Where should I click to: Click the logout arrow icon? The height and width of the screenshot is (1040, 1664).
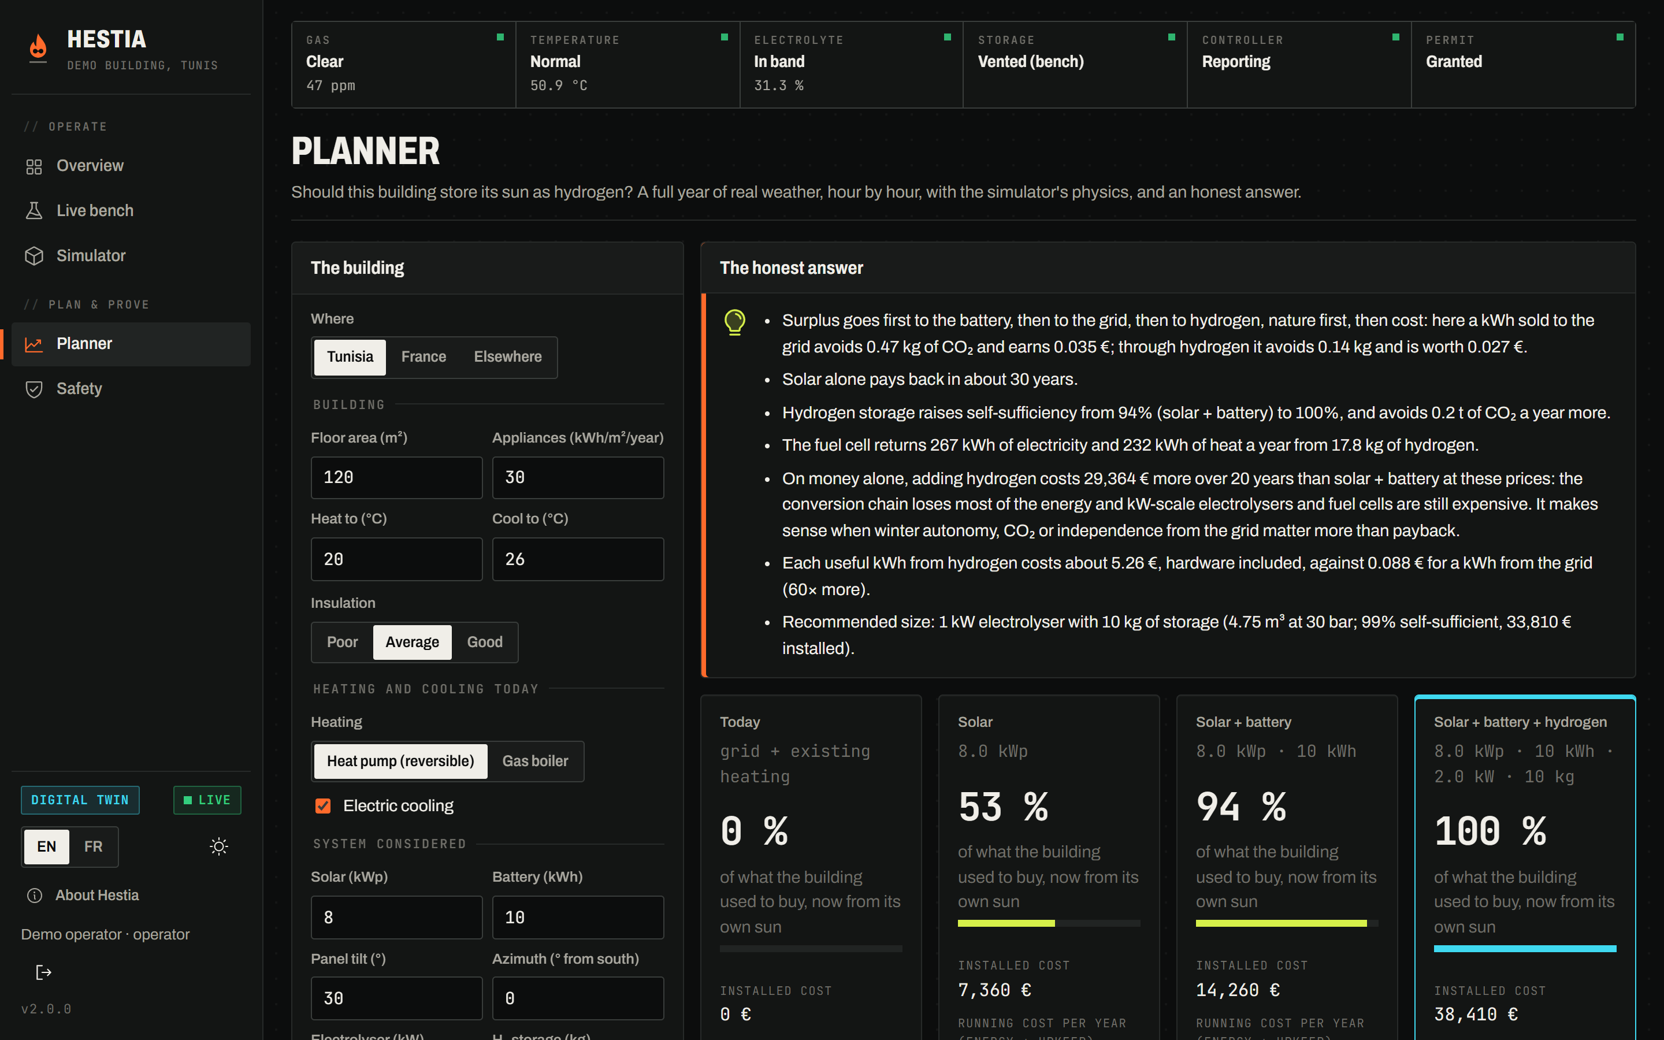pos(43,972)
